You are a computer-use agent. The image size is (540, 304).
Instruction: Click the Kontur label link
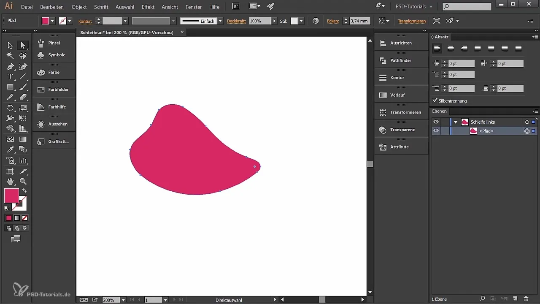coord(85,21)
